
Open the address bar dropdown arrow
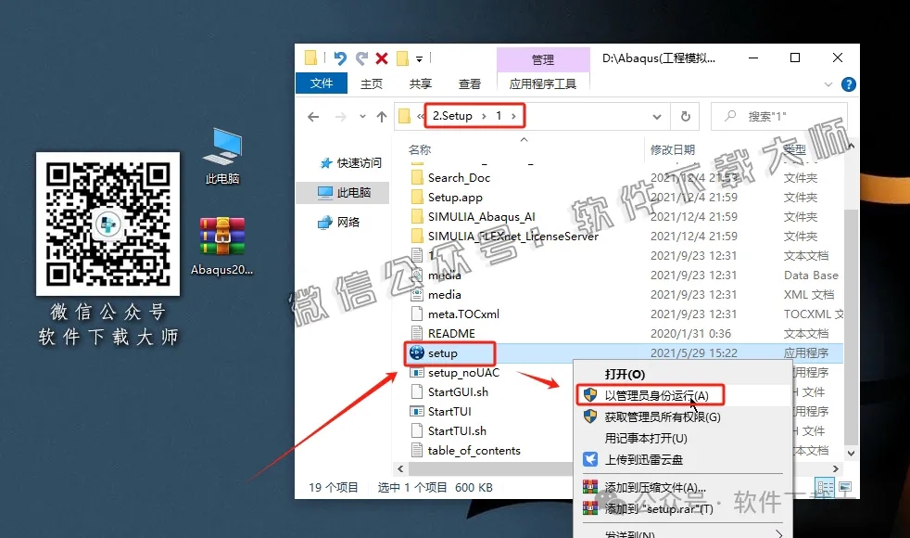[x=658, y=116]
